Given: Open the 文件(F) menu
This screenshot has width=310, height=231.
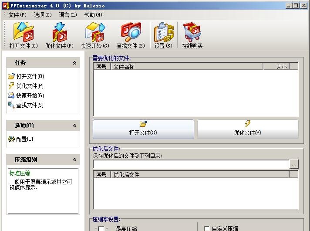Looking at the screenshot, I should 17,15.
